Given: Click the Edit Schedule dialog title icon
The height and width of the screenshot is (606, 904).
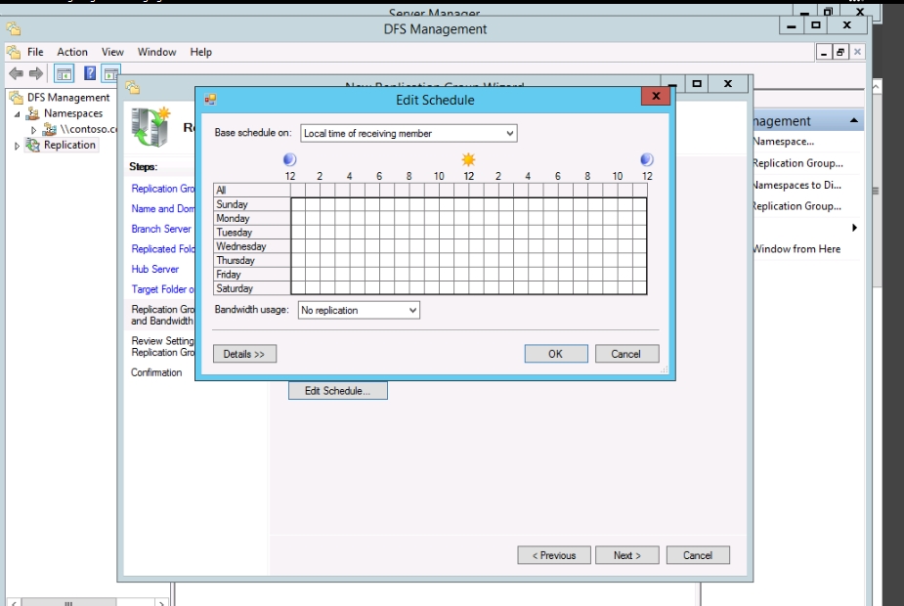Looking at the screenshot, I should [210, 100].
